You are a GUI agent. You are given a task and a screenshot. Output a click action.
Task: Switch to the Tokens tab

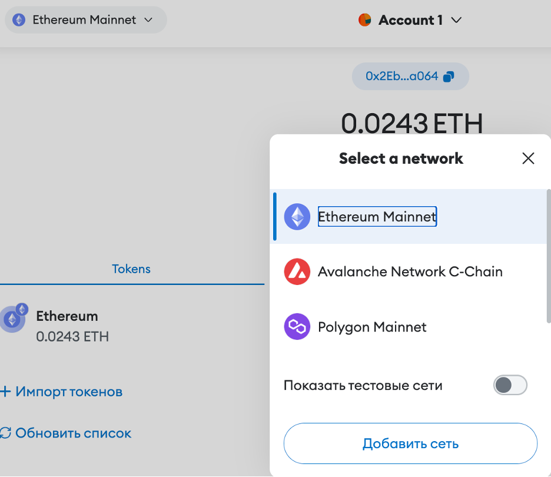131,269
